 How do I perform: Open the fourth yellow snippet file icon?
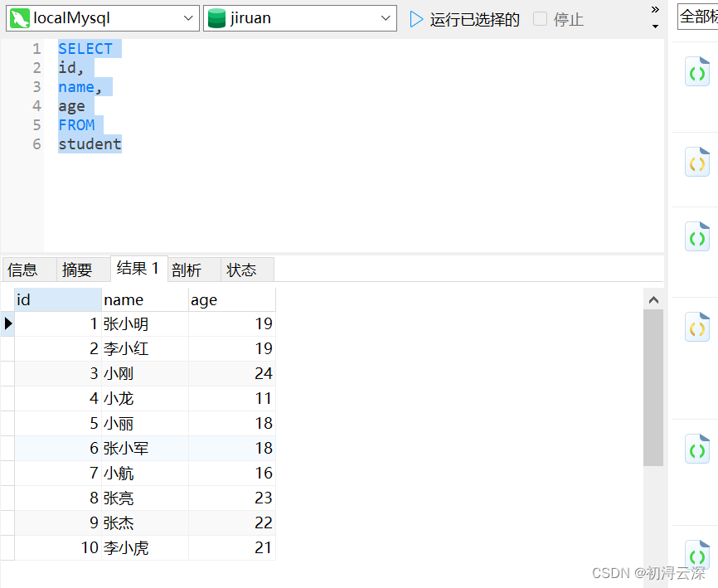coord(697,327)
